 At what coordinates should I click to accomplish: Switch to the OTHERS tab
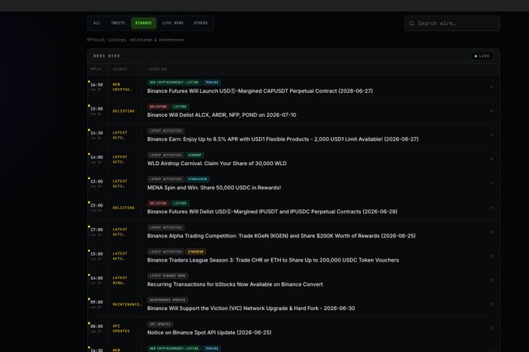click(x=201, y=23)
